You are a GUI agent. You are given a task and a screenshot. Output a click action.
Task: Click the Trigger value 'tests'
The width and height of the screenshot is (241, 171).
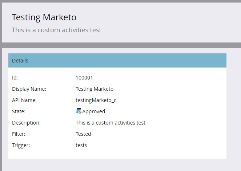(x=81, y=145)
